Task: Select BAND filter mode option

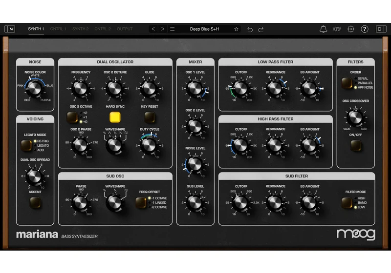Action: pyautogui.click(x=360, y=203)
